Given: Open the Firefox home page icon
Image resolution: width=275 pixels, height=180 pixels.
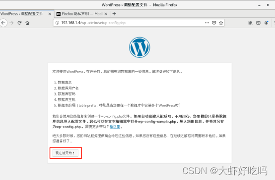Looking at the screenshot, I should pyautogui.click(x=27, y=23).
